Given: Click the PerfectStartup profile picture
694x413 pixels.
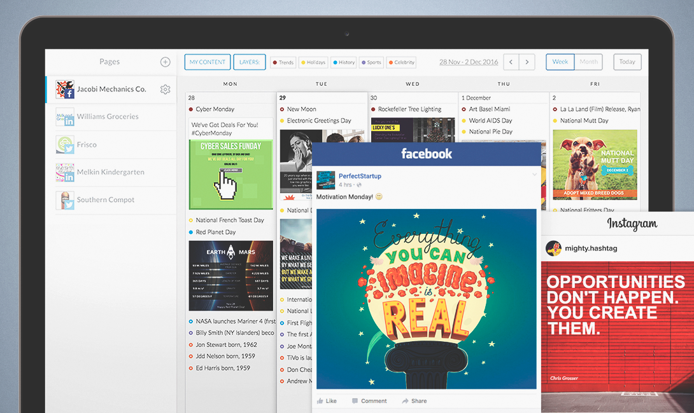Looking at the screenshot, I should point(325,180).
